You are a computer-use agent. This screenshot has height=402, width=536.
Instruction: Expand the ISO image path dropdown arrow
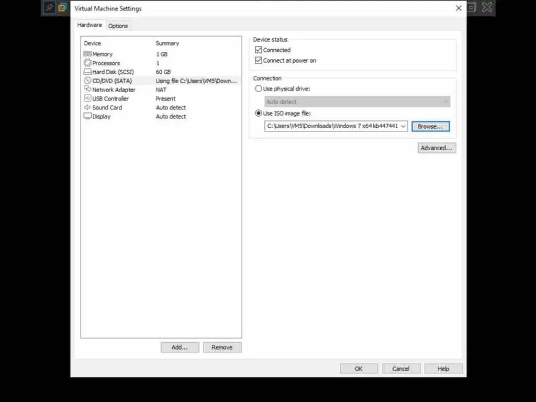coord(404,126)
